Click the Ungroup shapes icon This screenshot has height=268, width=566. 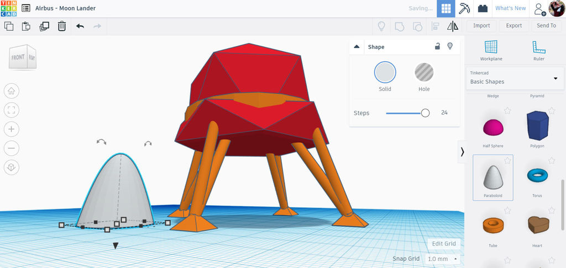click(x=417, y=26)
